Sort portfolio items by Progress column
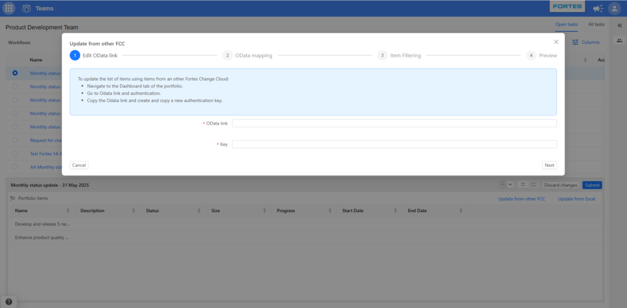The width and height of the screenshot is (627, 308). point(330,211)
